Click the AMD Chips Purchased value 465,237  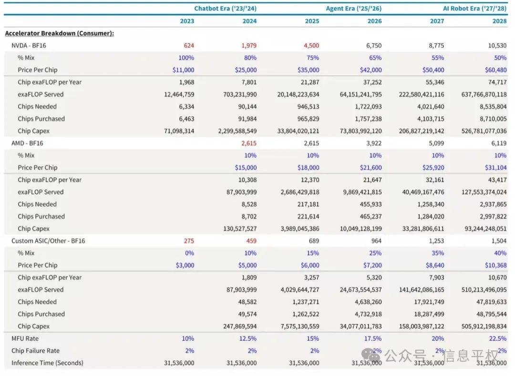click(371, 217)
